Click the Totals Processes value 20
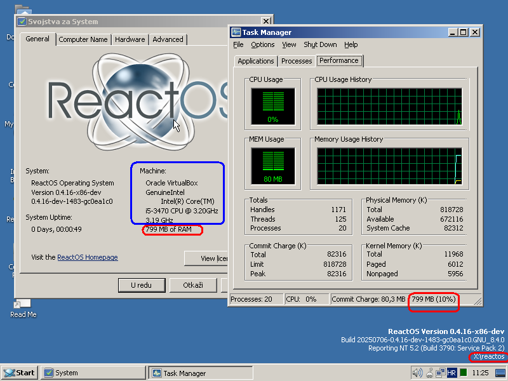The width and height of the screenshot is (508, 381). (x=342, y=228)
